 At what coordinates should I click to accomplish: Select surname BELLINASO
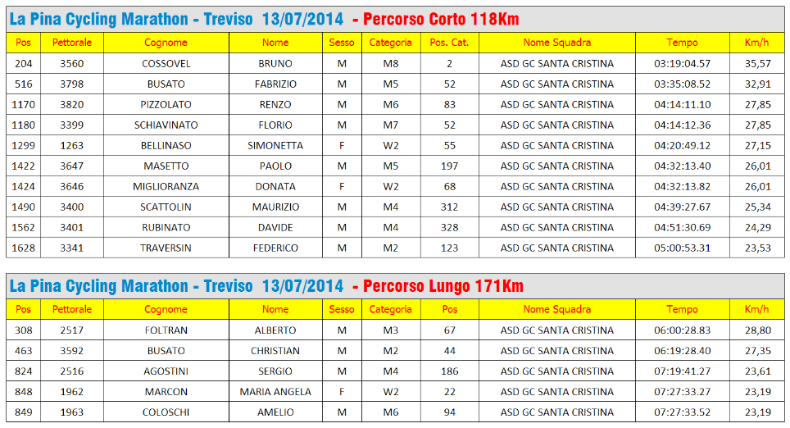coord(166,146)
